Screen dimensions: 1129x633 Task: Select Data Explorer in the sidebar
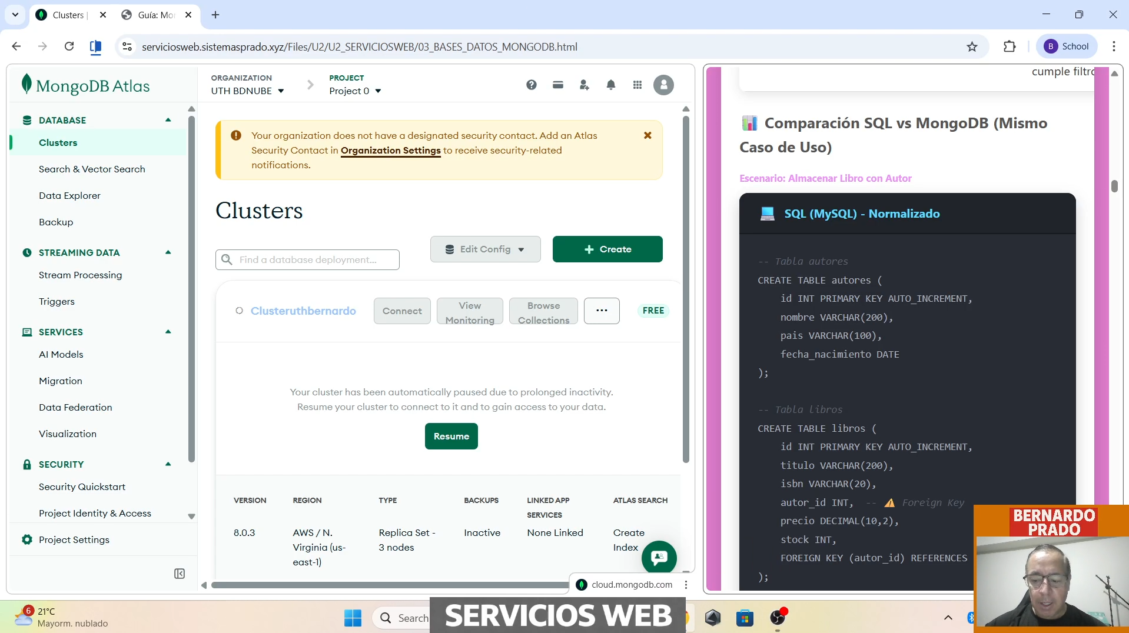click(x=69, y=195)
